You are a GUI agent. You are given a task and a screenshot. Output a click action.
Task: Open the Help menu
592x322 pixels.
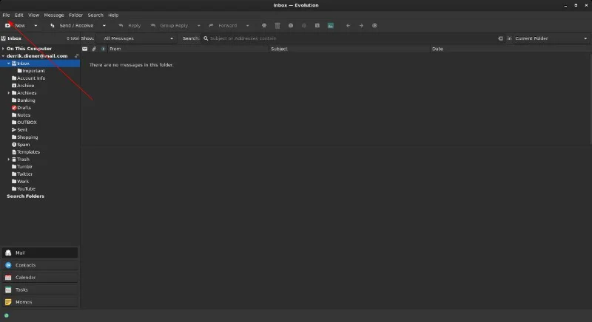[113, 15]
